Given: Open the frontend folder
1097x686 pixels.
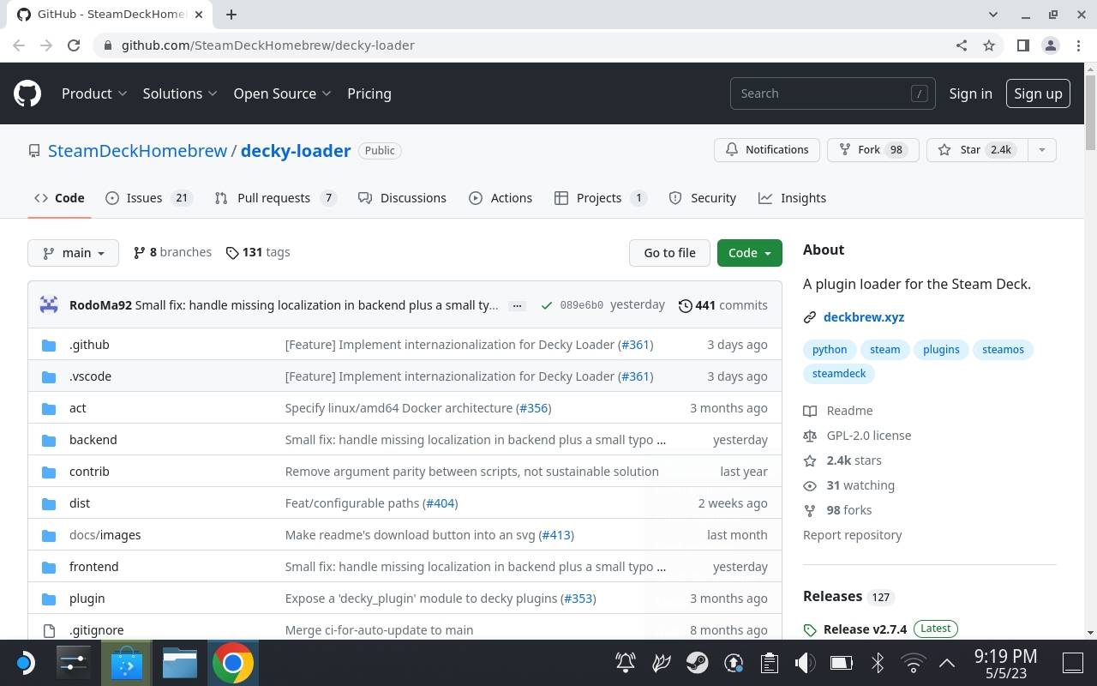Looking at the screenshot, I should pos(94,567).
